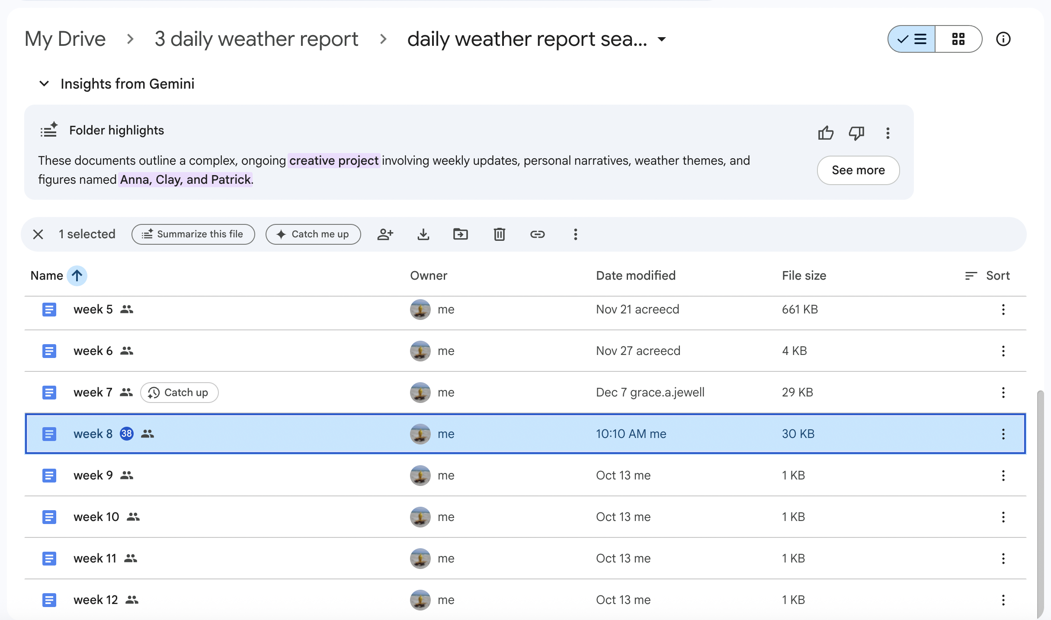Reverse the Name sort direction arrow
Screen dimensions: 1051x620
click(77, 275)
